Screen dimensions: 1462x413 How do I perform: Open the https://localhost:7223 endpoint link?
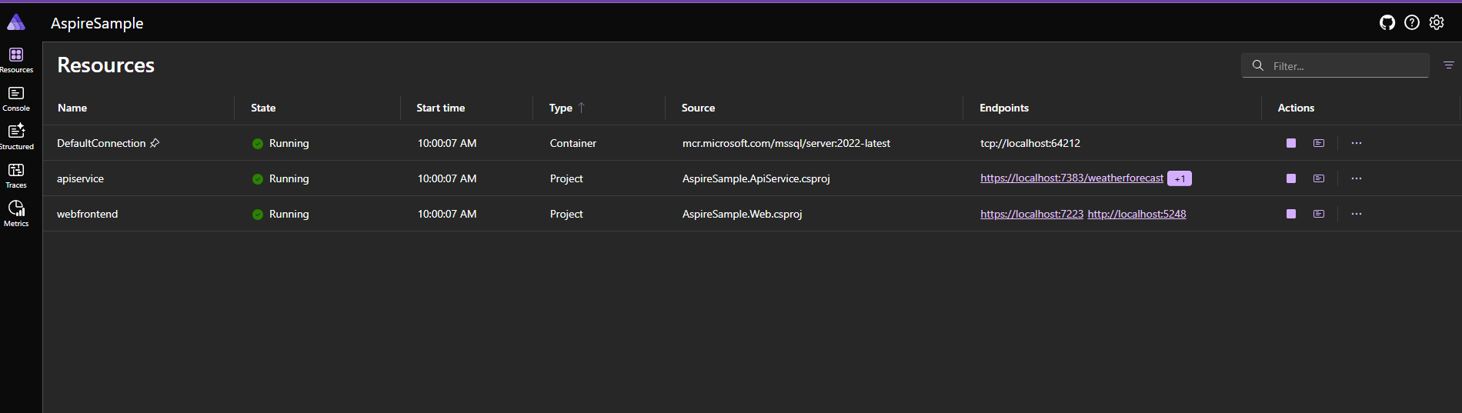(x=1032, y=214)
